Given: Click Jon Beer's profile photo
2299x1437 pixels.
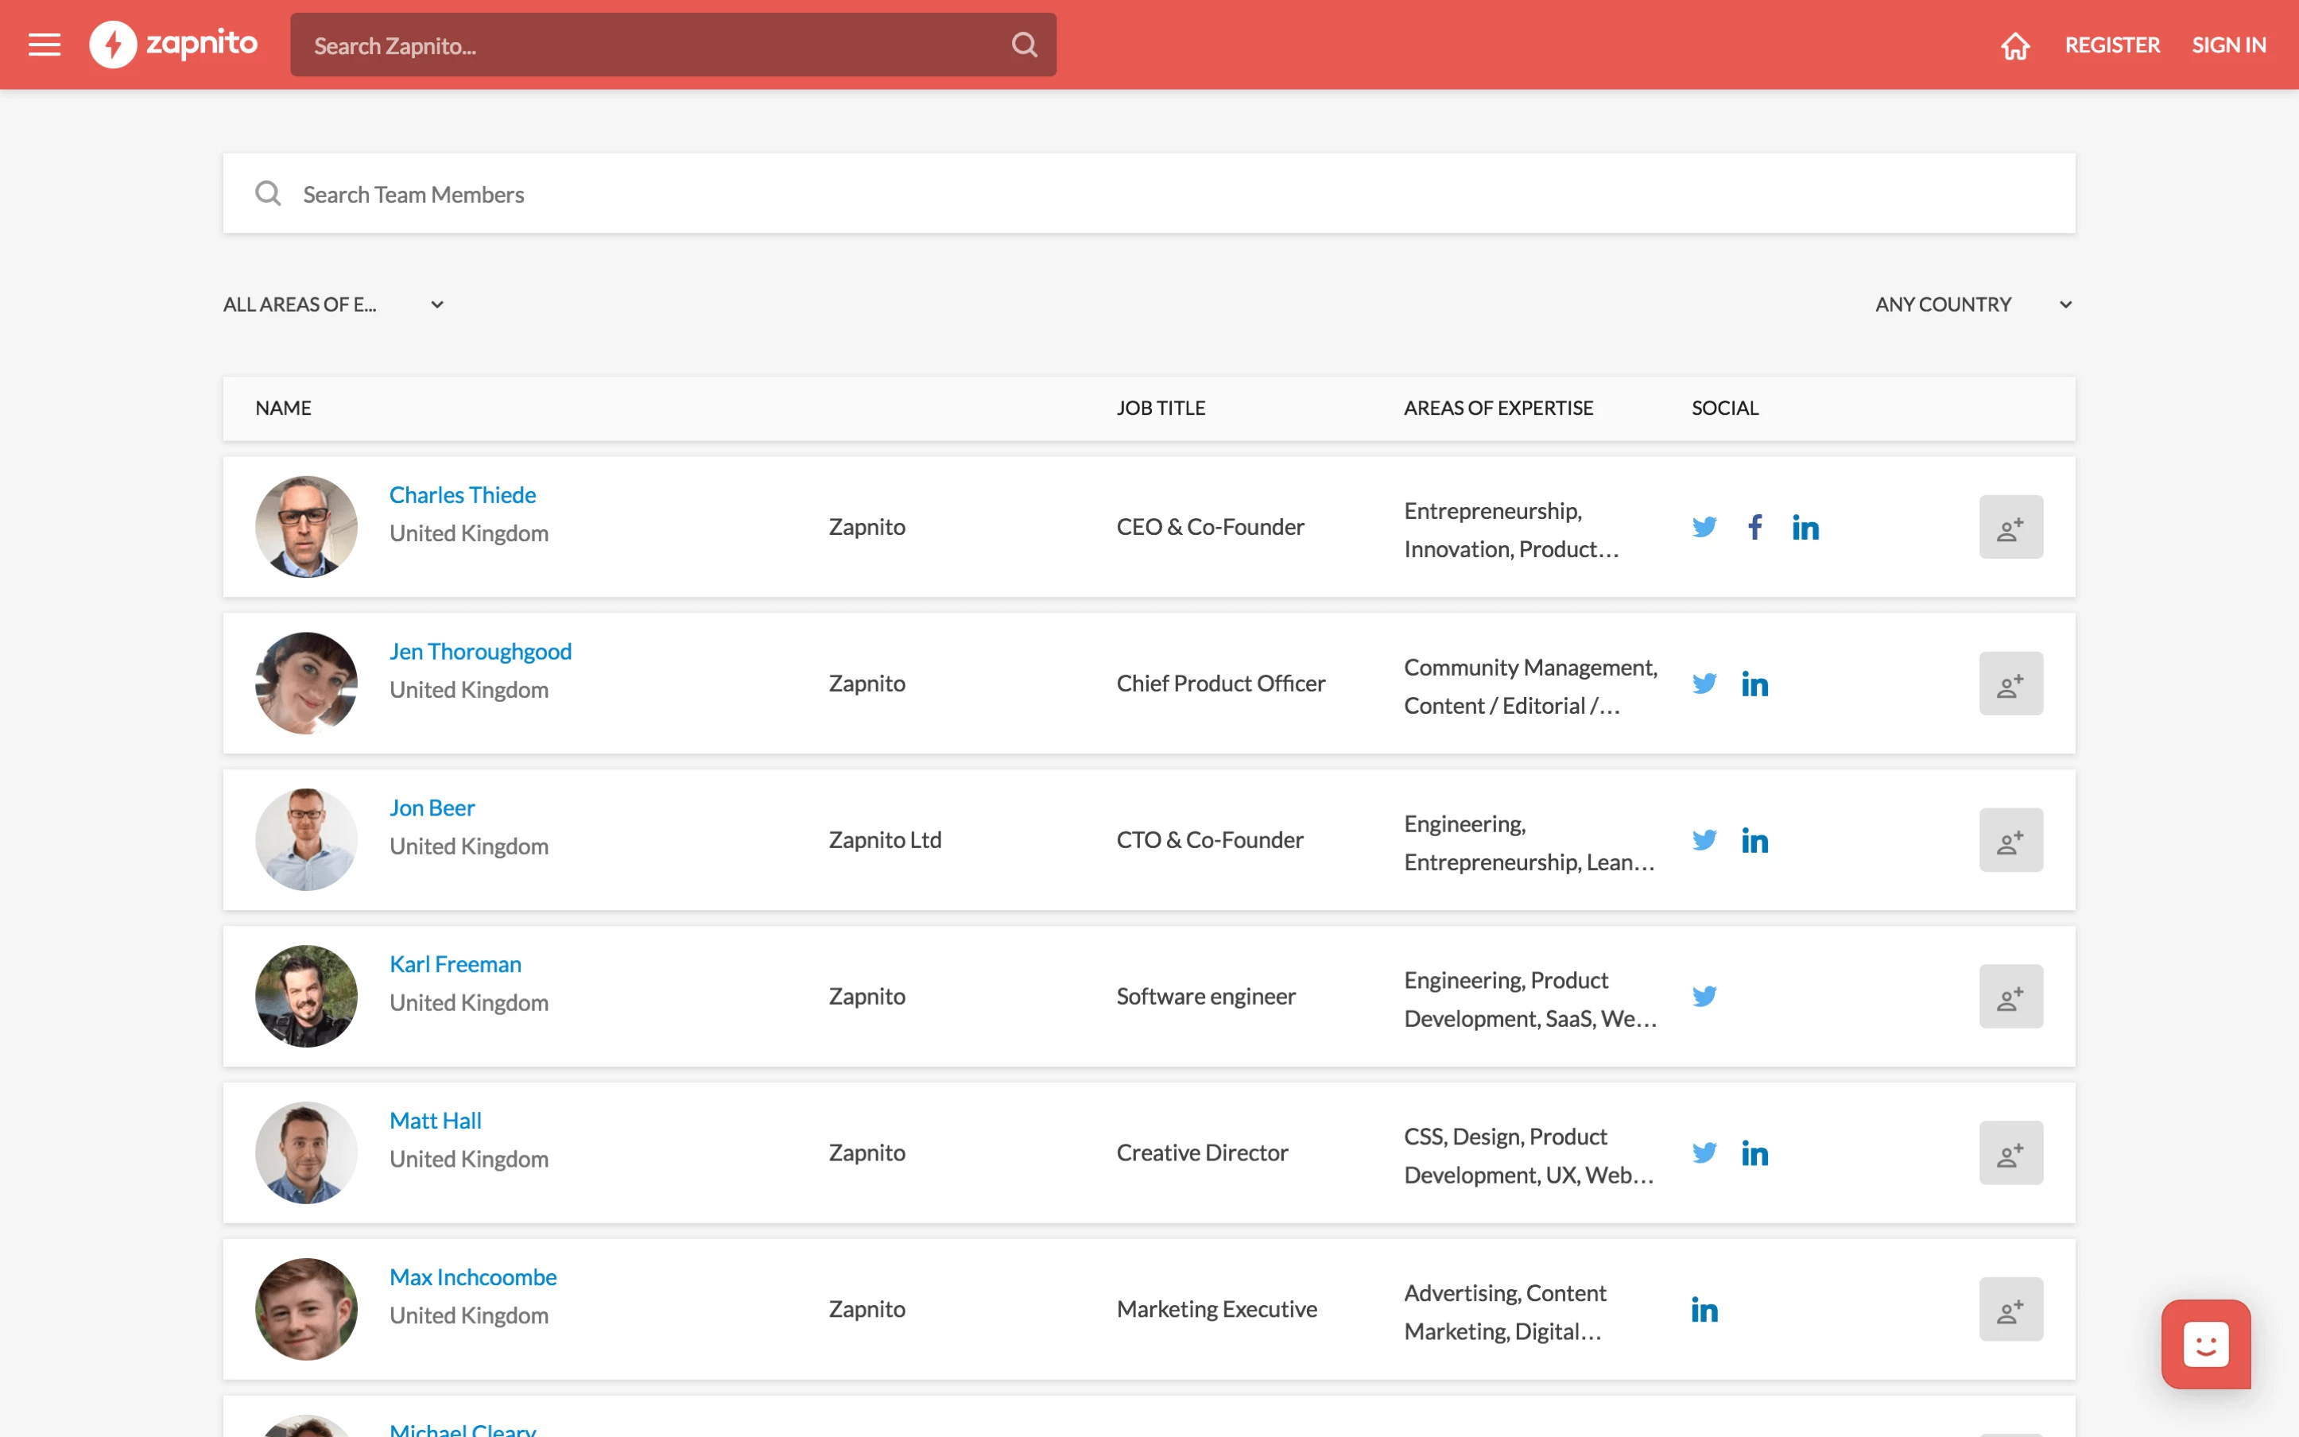Looking at the screenshot, I should (x=306, y=840).
